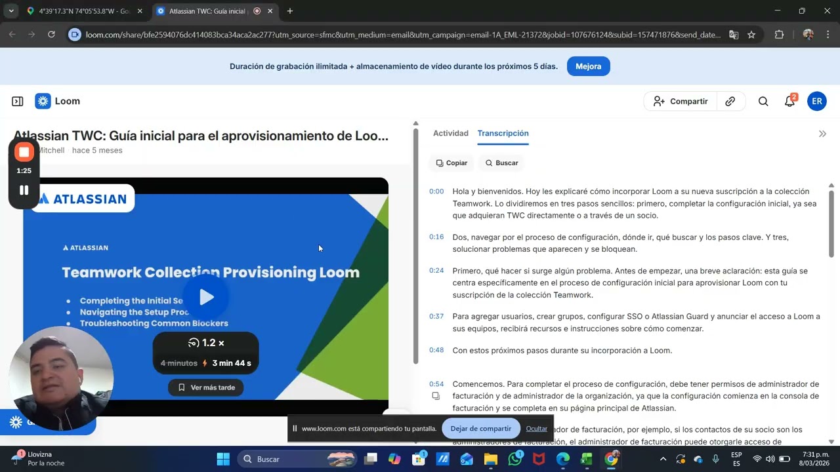Open the notifications bell

pyautogui.click(x=790, y=102)
